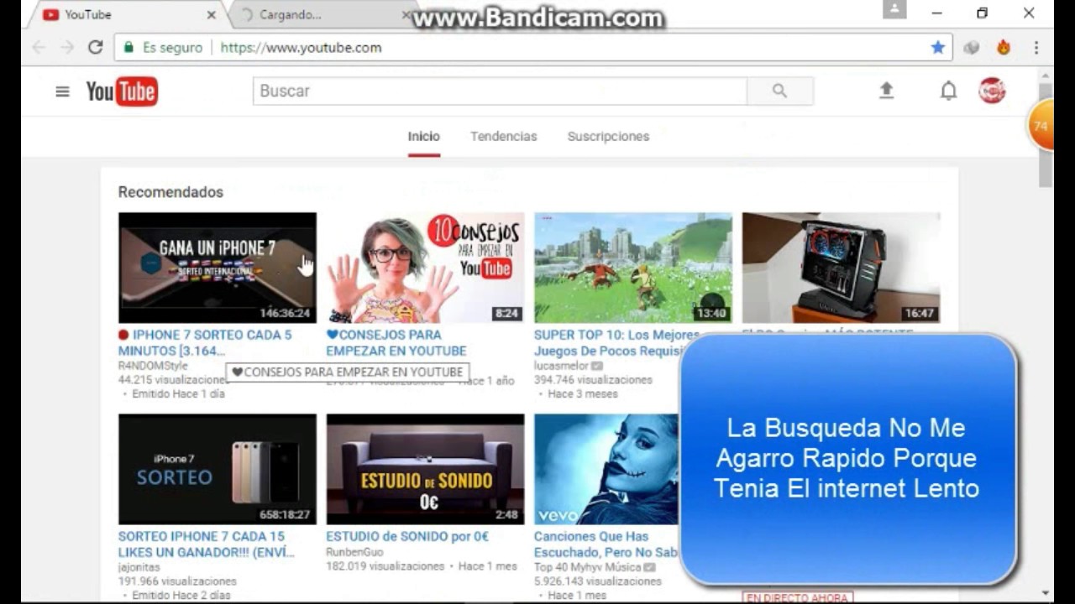Viewport: 1075px width, 604px height.
Task: Select the Inicio tab
Action: tap(424, 136)
